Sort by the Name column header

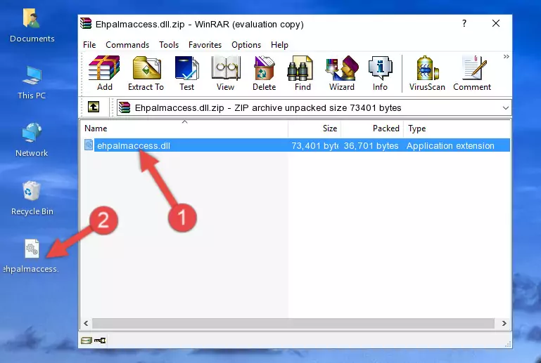[x=184, y=128]
